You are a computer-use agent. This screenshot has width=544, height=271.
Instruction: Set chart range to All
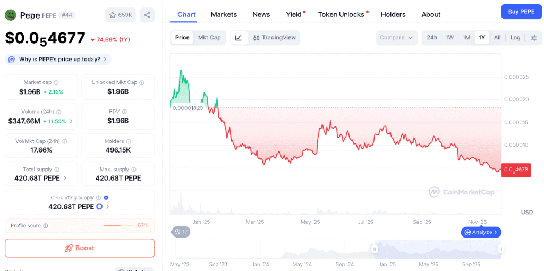[x=497, y=38]
